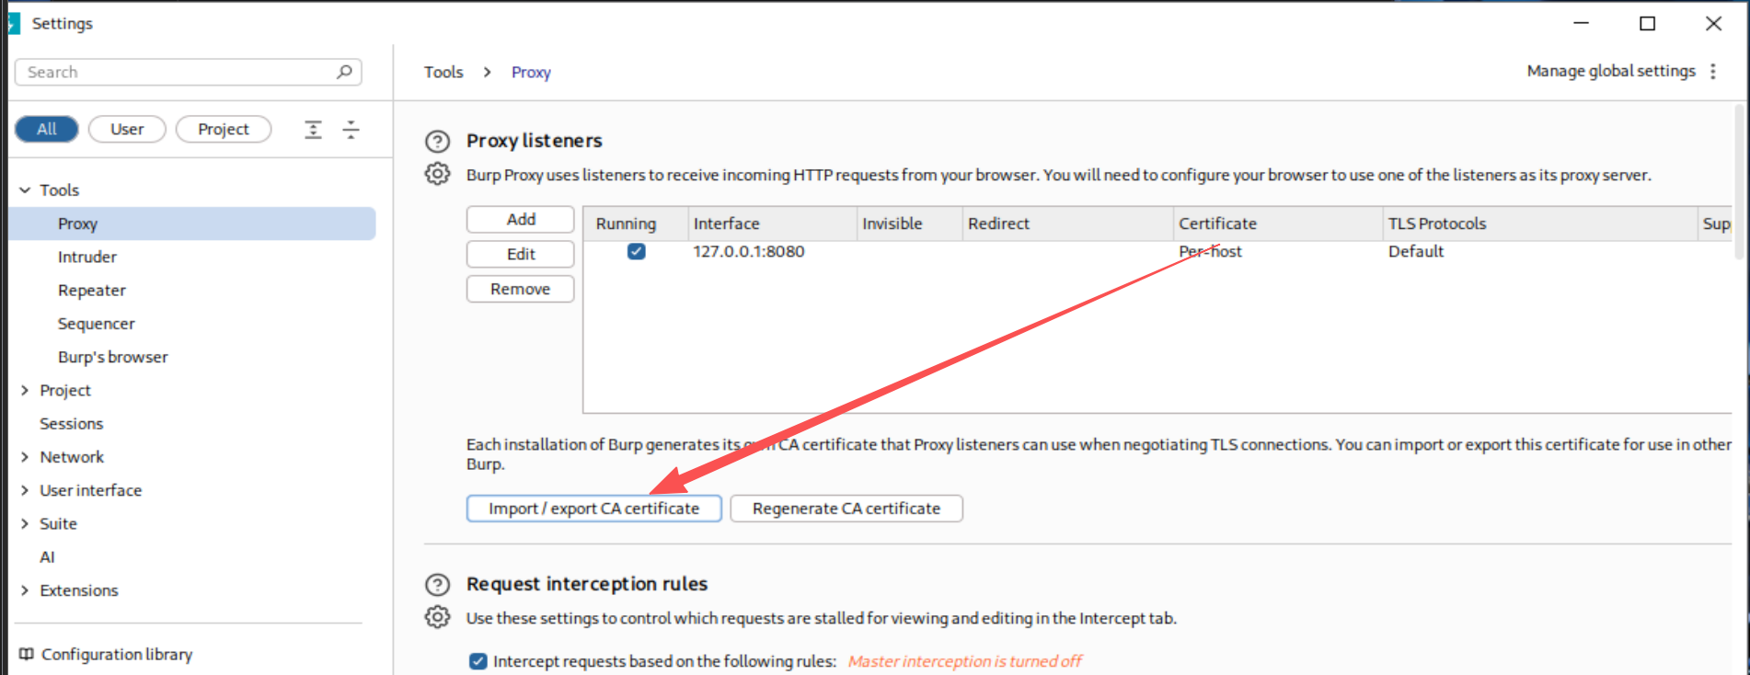
Task: Open AI settings
Action: (47, 557)
